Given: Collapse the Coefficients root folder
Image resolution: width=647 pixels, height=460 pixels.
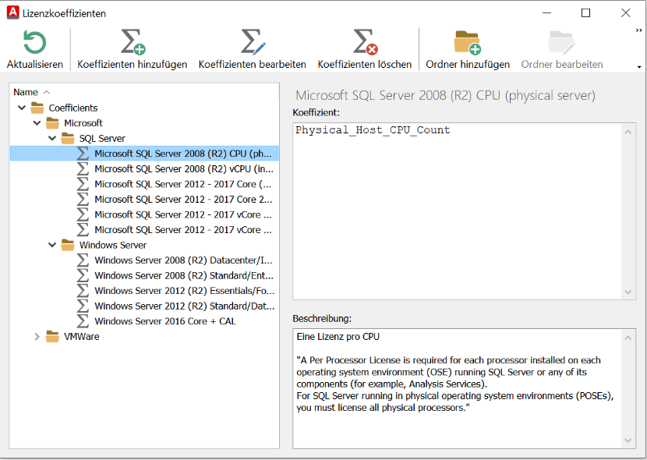Looking at the screenshot, I should click(x=22, y=108).
